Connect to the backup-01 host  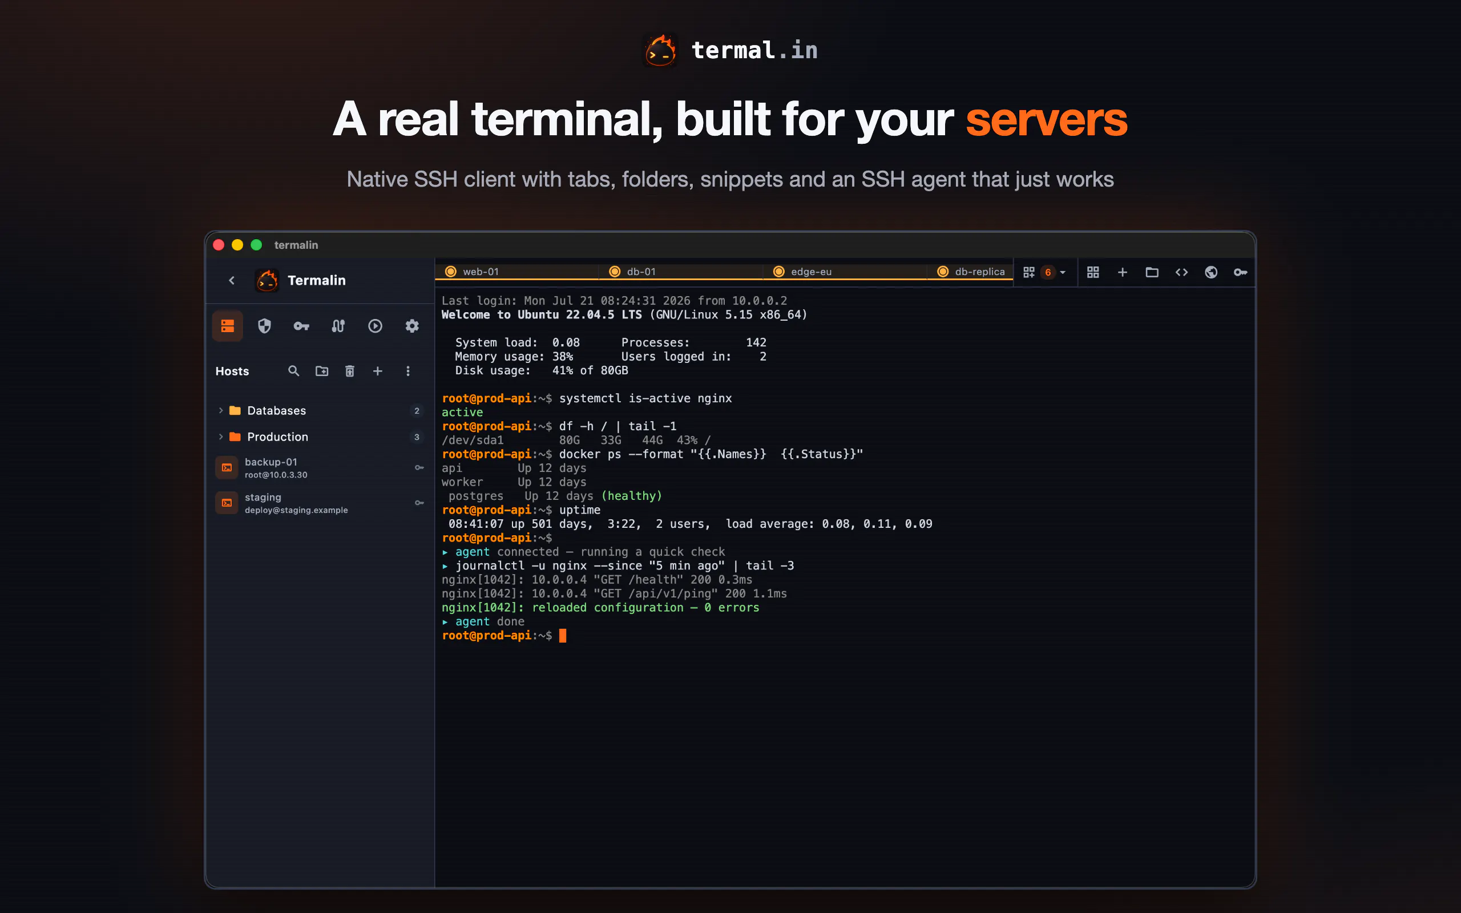320,467
